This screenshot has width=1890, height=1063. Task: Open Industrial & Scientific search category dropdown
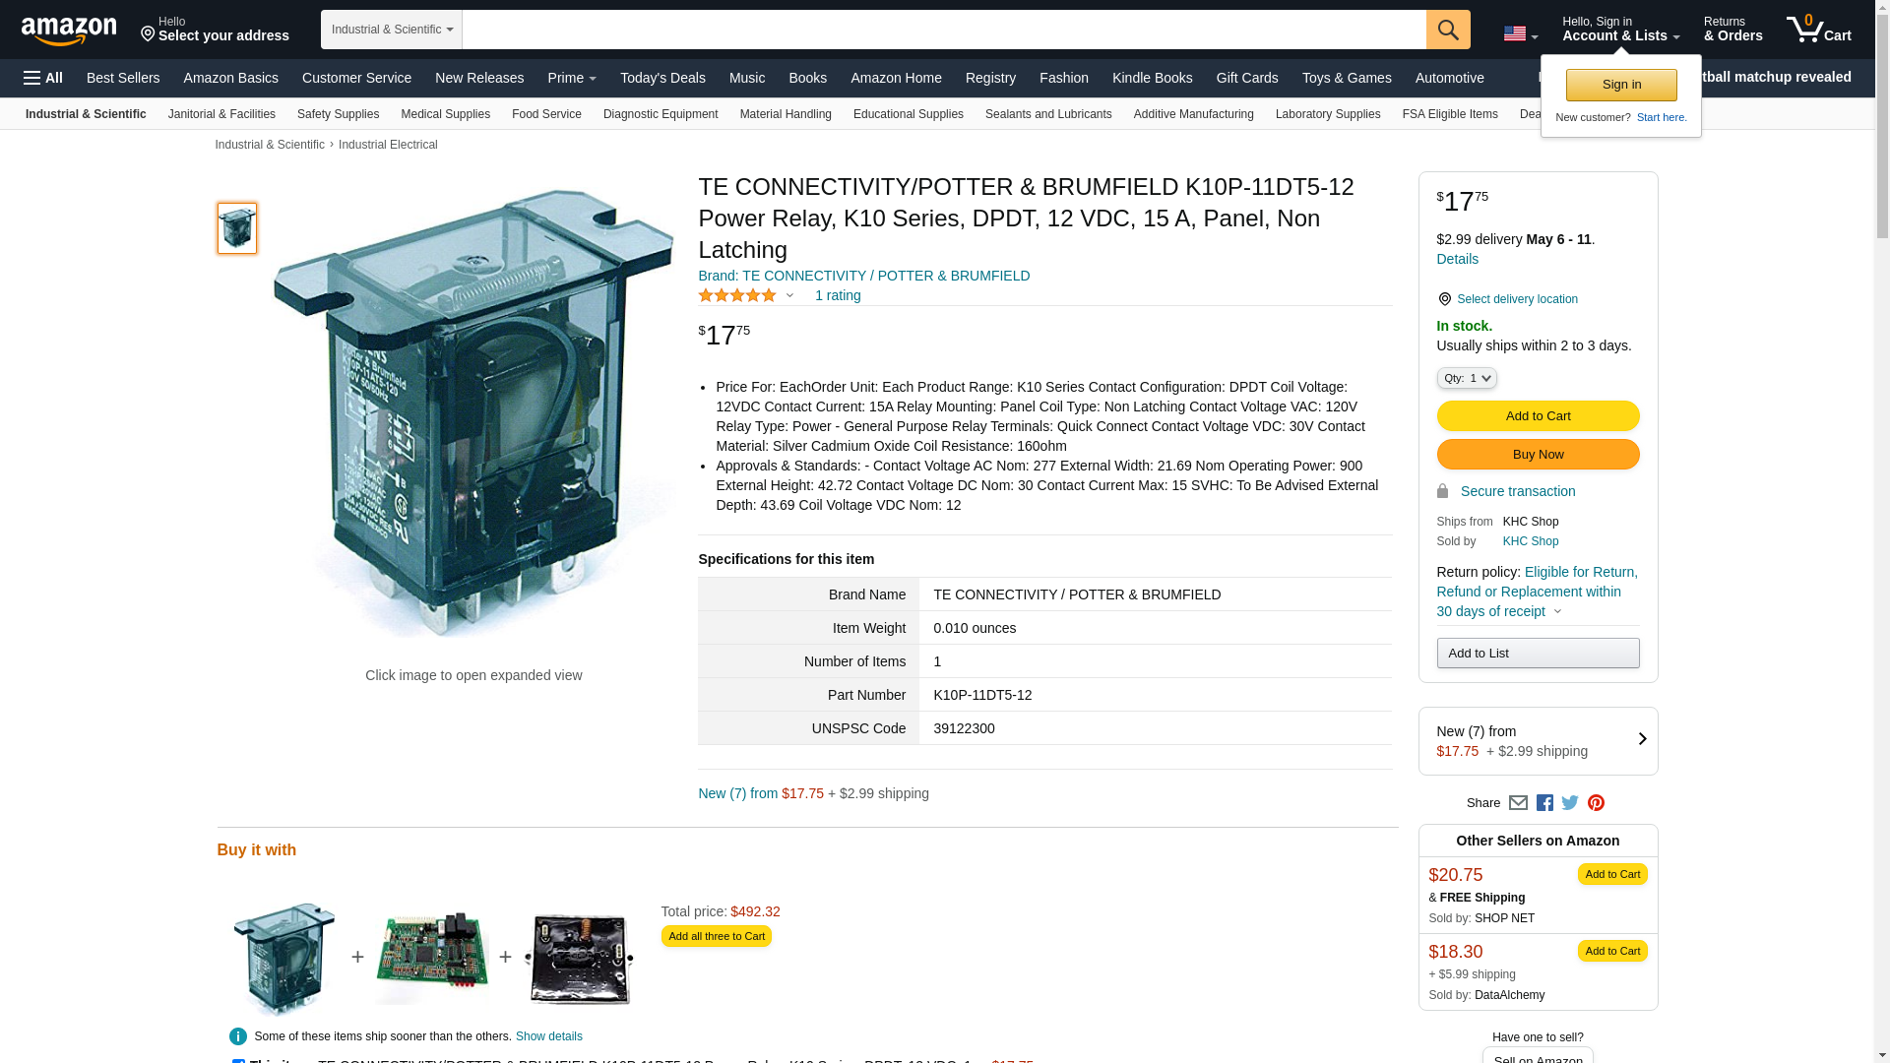pyautogui.click(x=391, y=30)
